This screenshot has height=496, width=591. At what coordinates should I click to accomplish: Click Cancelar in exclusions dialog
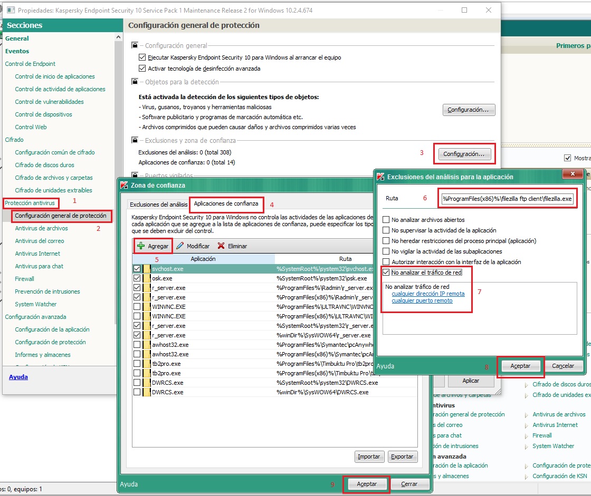click(x=563, y=366)
